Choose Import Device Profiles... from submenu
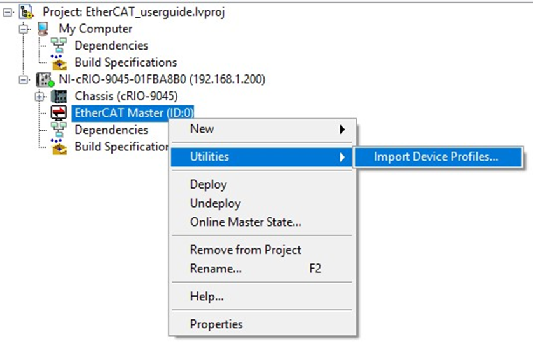The image size is (533, 360). point(438,157)
